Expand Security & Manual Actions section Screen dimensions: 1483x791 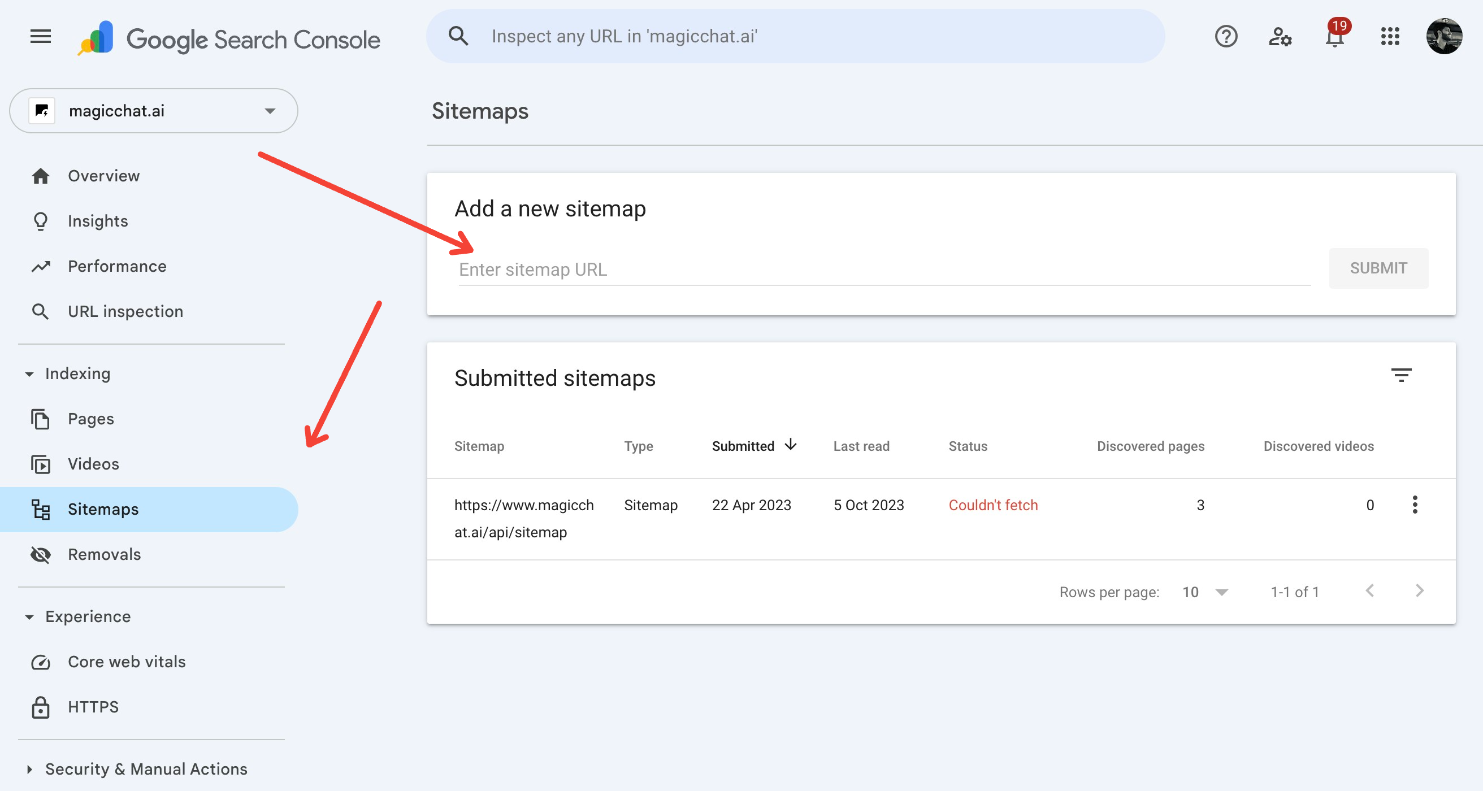point(29,769)
